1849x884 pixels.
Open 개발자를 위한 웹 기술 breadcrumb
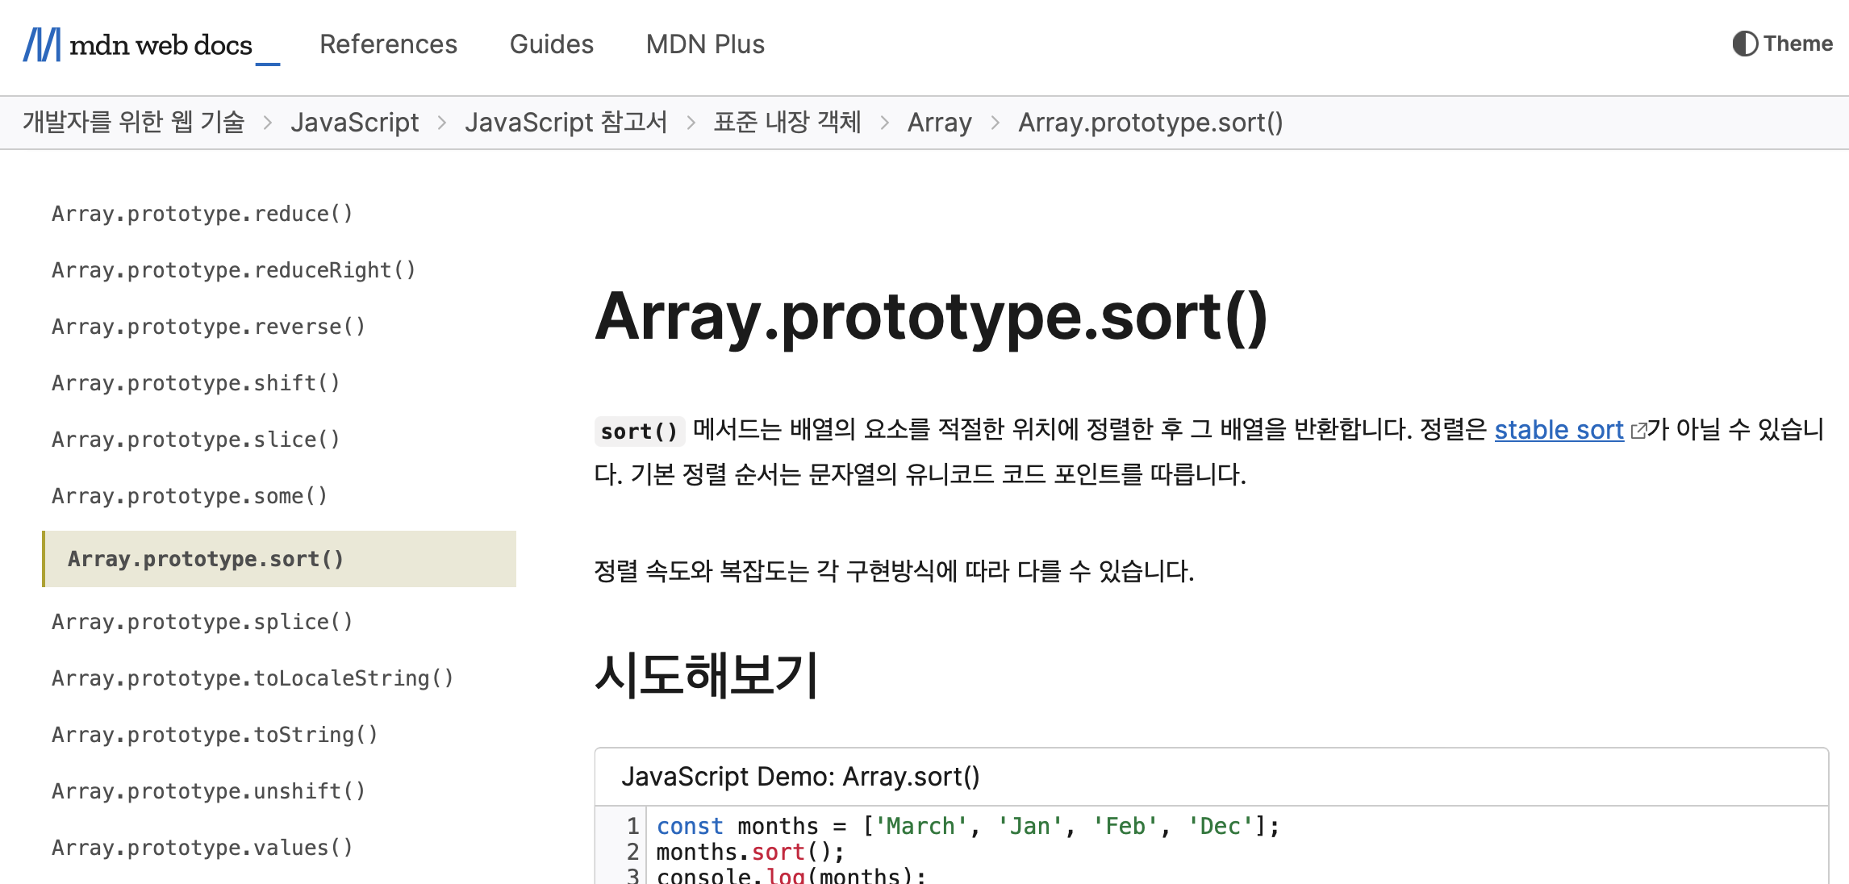tap(134, 123)
